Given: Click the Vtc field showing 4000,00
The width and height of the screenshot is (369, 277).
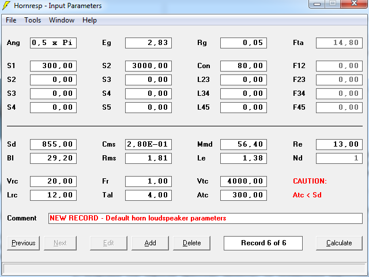Looking at the screenshot, I should tap(243, 181).
